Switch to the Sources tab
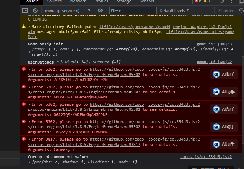244x169 pixels. coord(54,1)
